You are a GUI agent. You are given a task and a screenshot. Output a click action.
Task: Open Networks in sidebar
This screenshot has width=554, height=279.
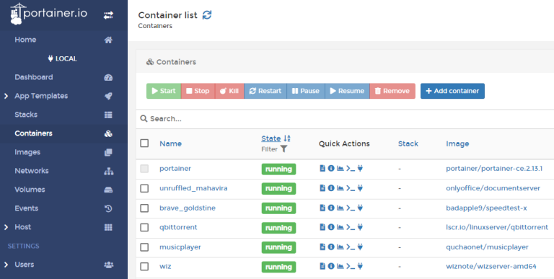(32, 171)
